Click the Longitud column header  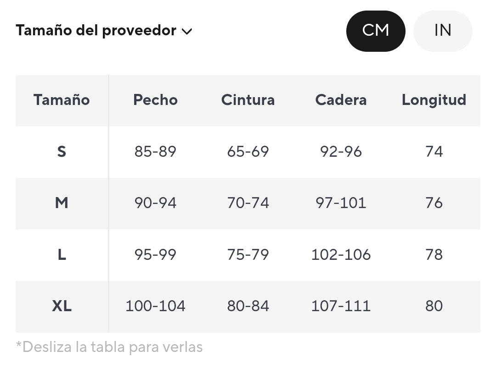(x=434, y=100)
